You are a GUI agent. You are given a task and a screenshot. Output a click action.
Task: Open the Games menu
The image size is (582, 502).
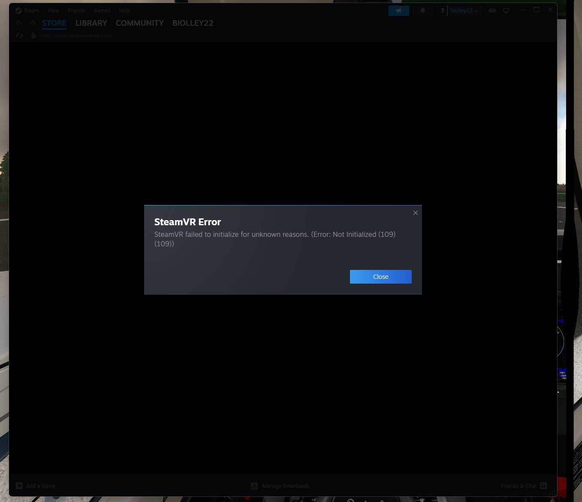102,10
